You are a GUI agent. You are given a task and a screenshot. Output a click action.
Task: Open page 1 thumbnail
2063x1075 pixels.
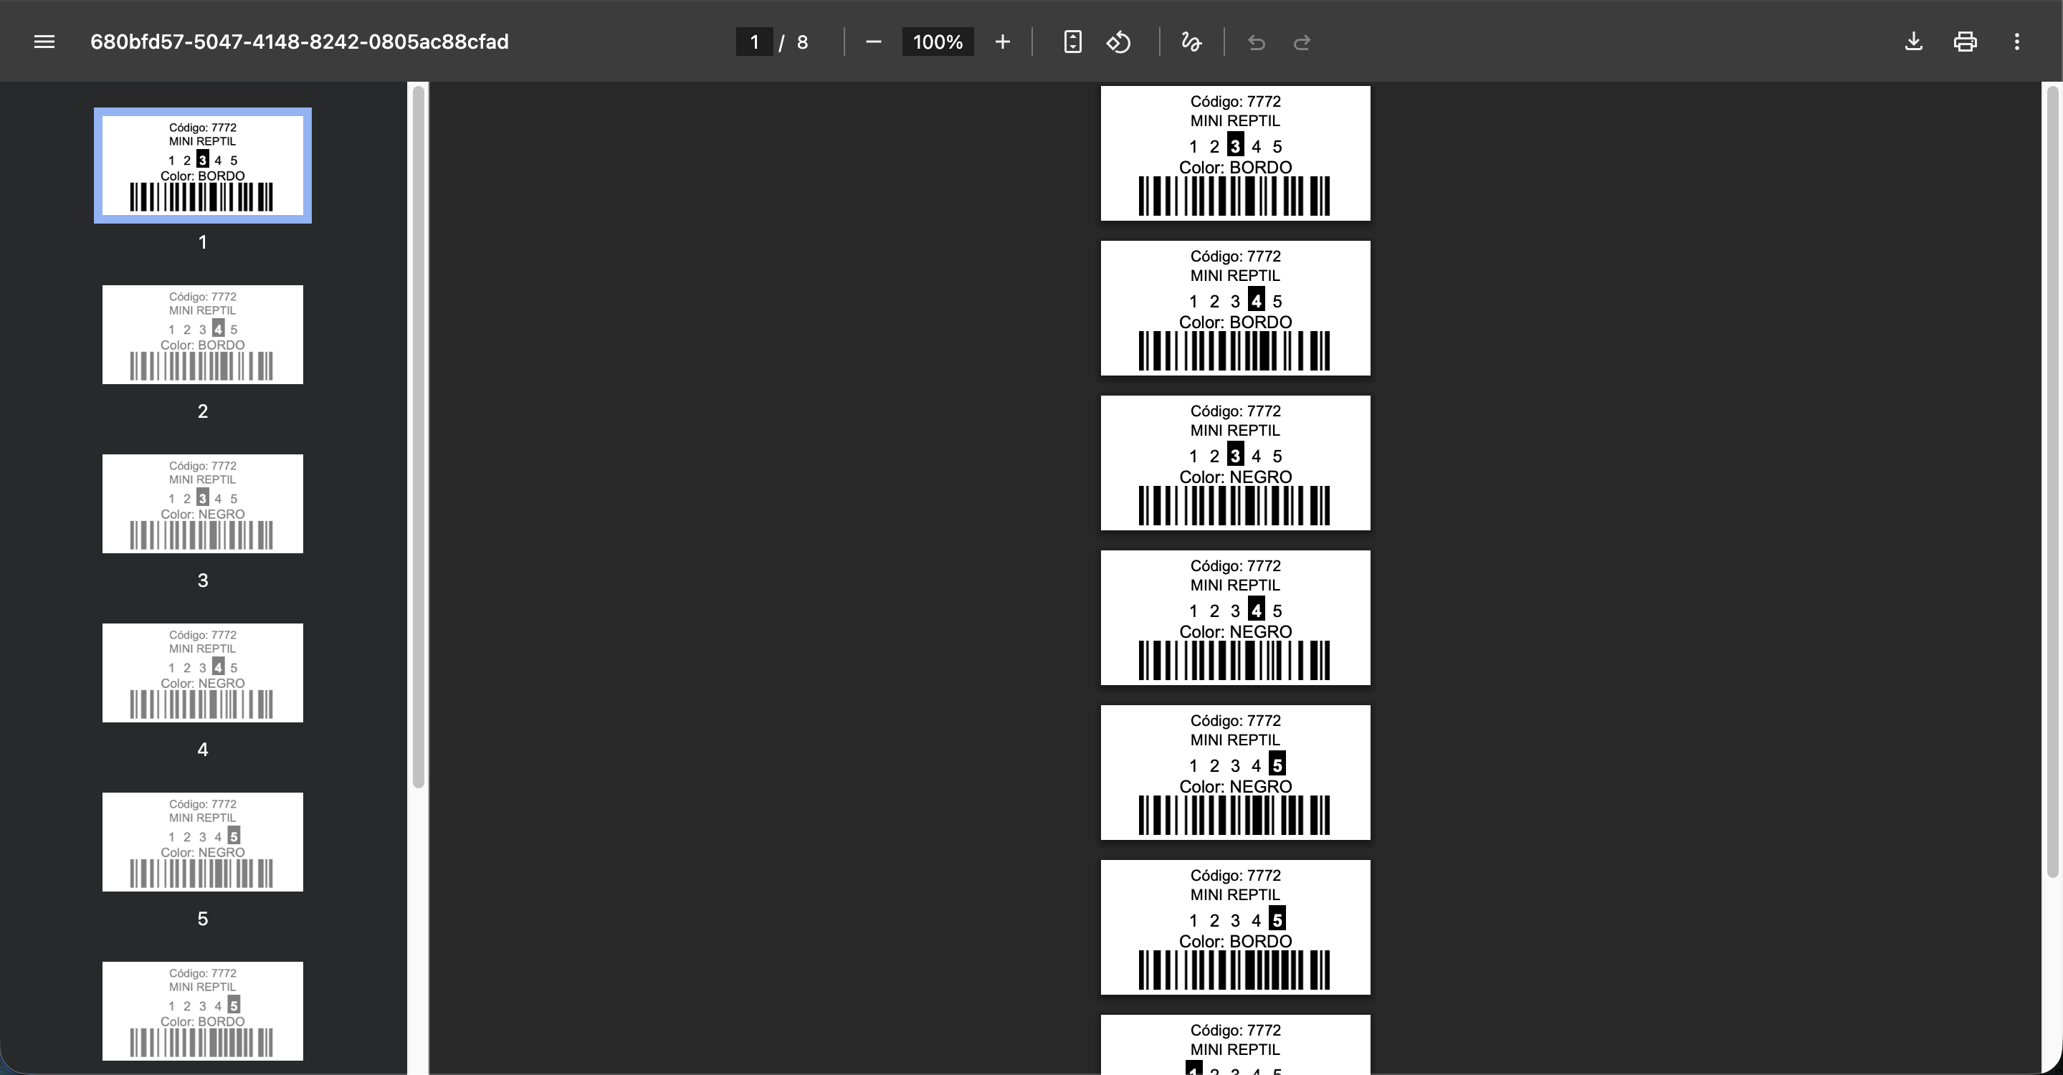click(203, 166)
